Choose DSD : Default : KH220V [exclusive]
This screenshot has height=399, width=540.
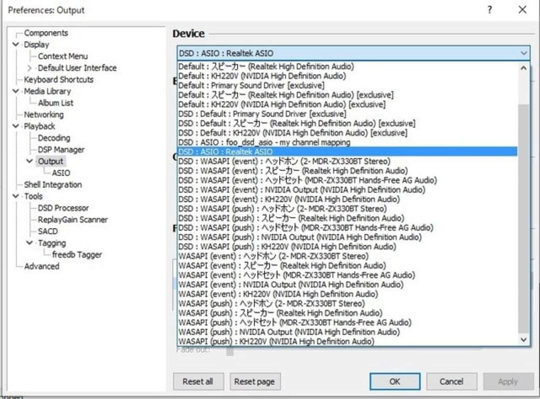347,133
